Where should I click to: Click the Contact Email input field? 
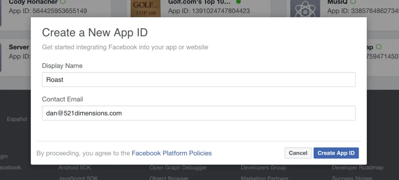tap(198, 113)
